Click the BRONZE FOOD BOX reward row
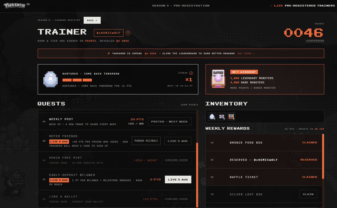The image size is (337, 208). 264,142
